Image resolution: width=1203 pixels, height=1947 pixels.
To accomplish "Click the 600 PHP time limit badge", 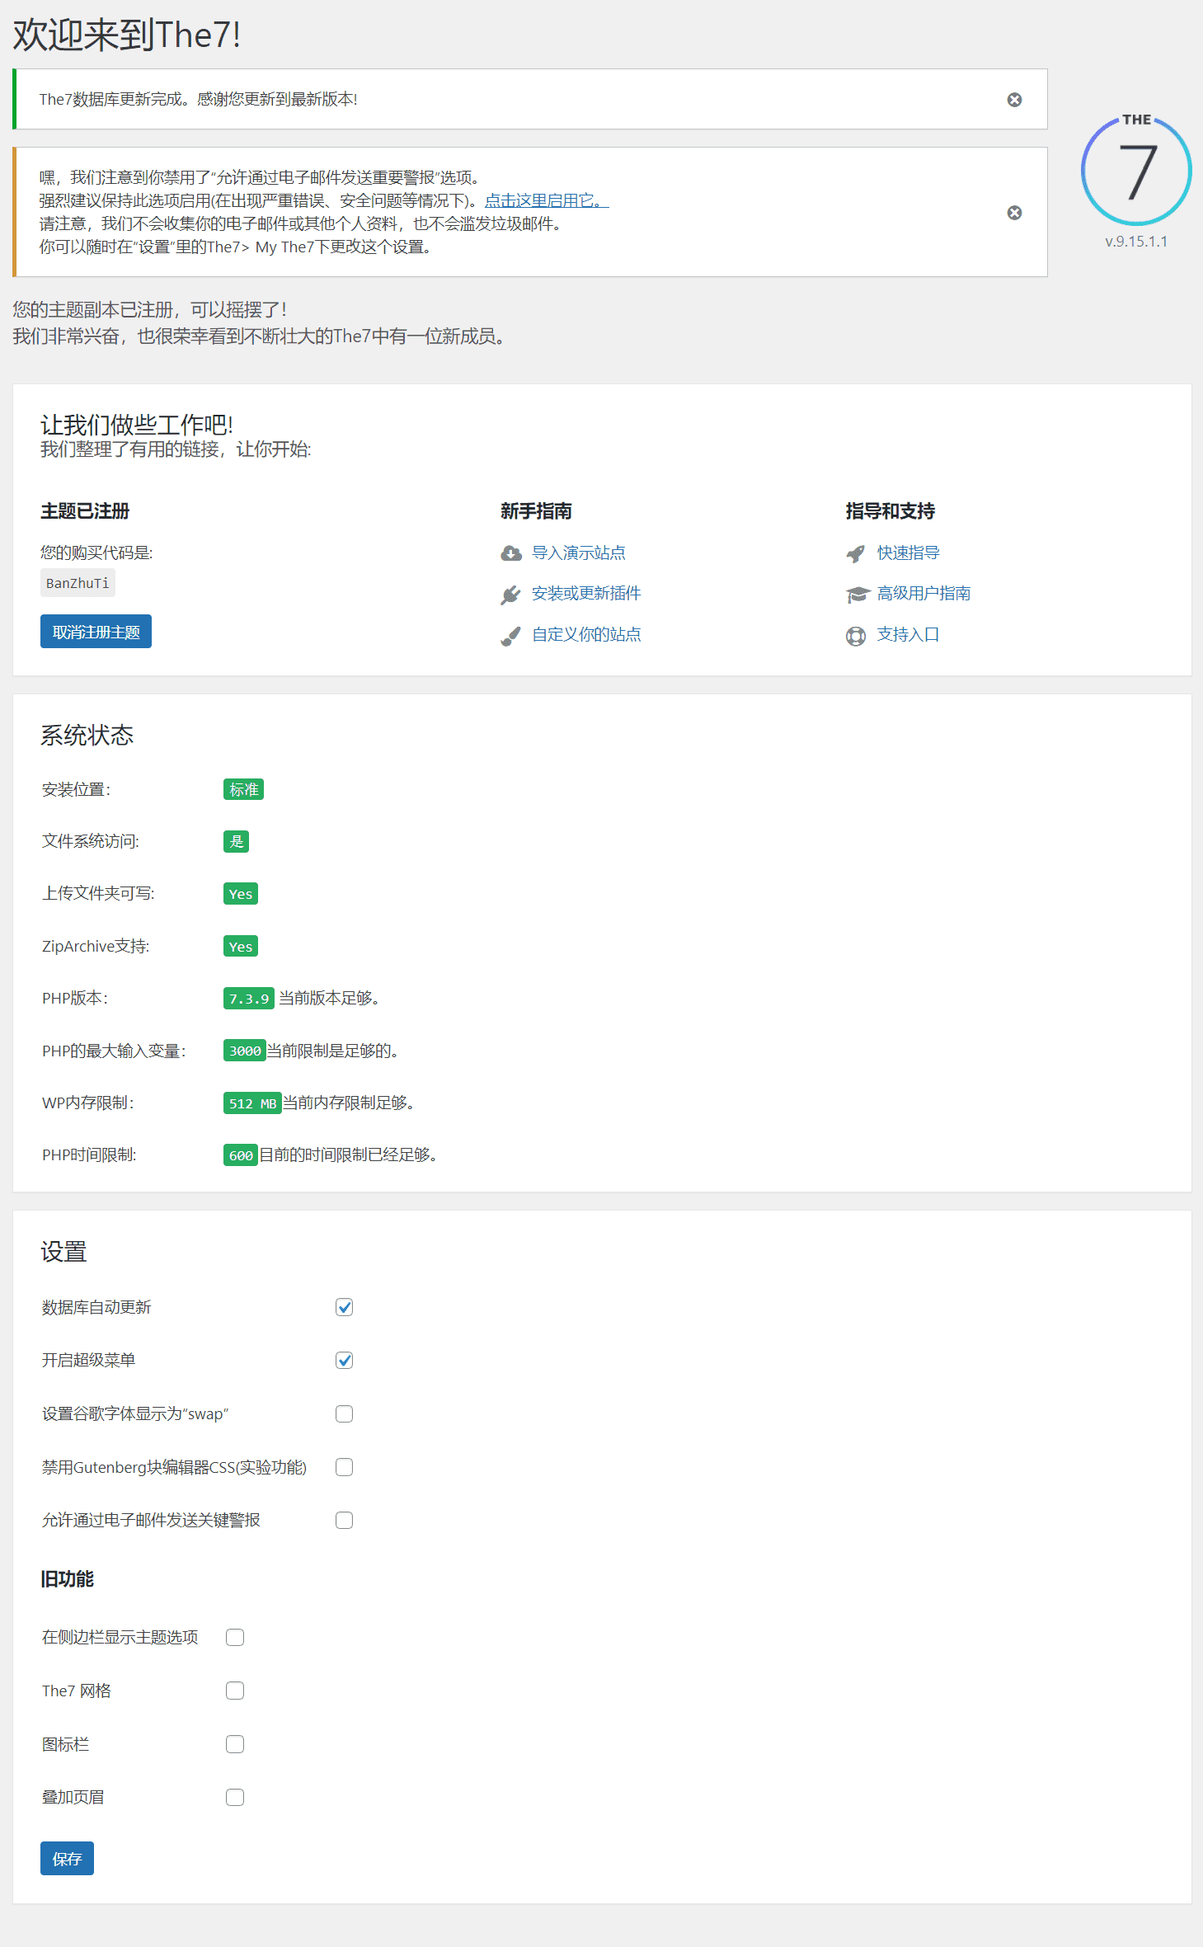I will pyautogui.click(x=241, y=1155).
